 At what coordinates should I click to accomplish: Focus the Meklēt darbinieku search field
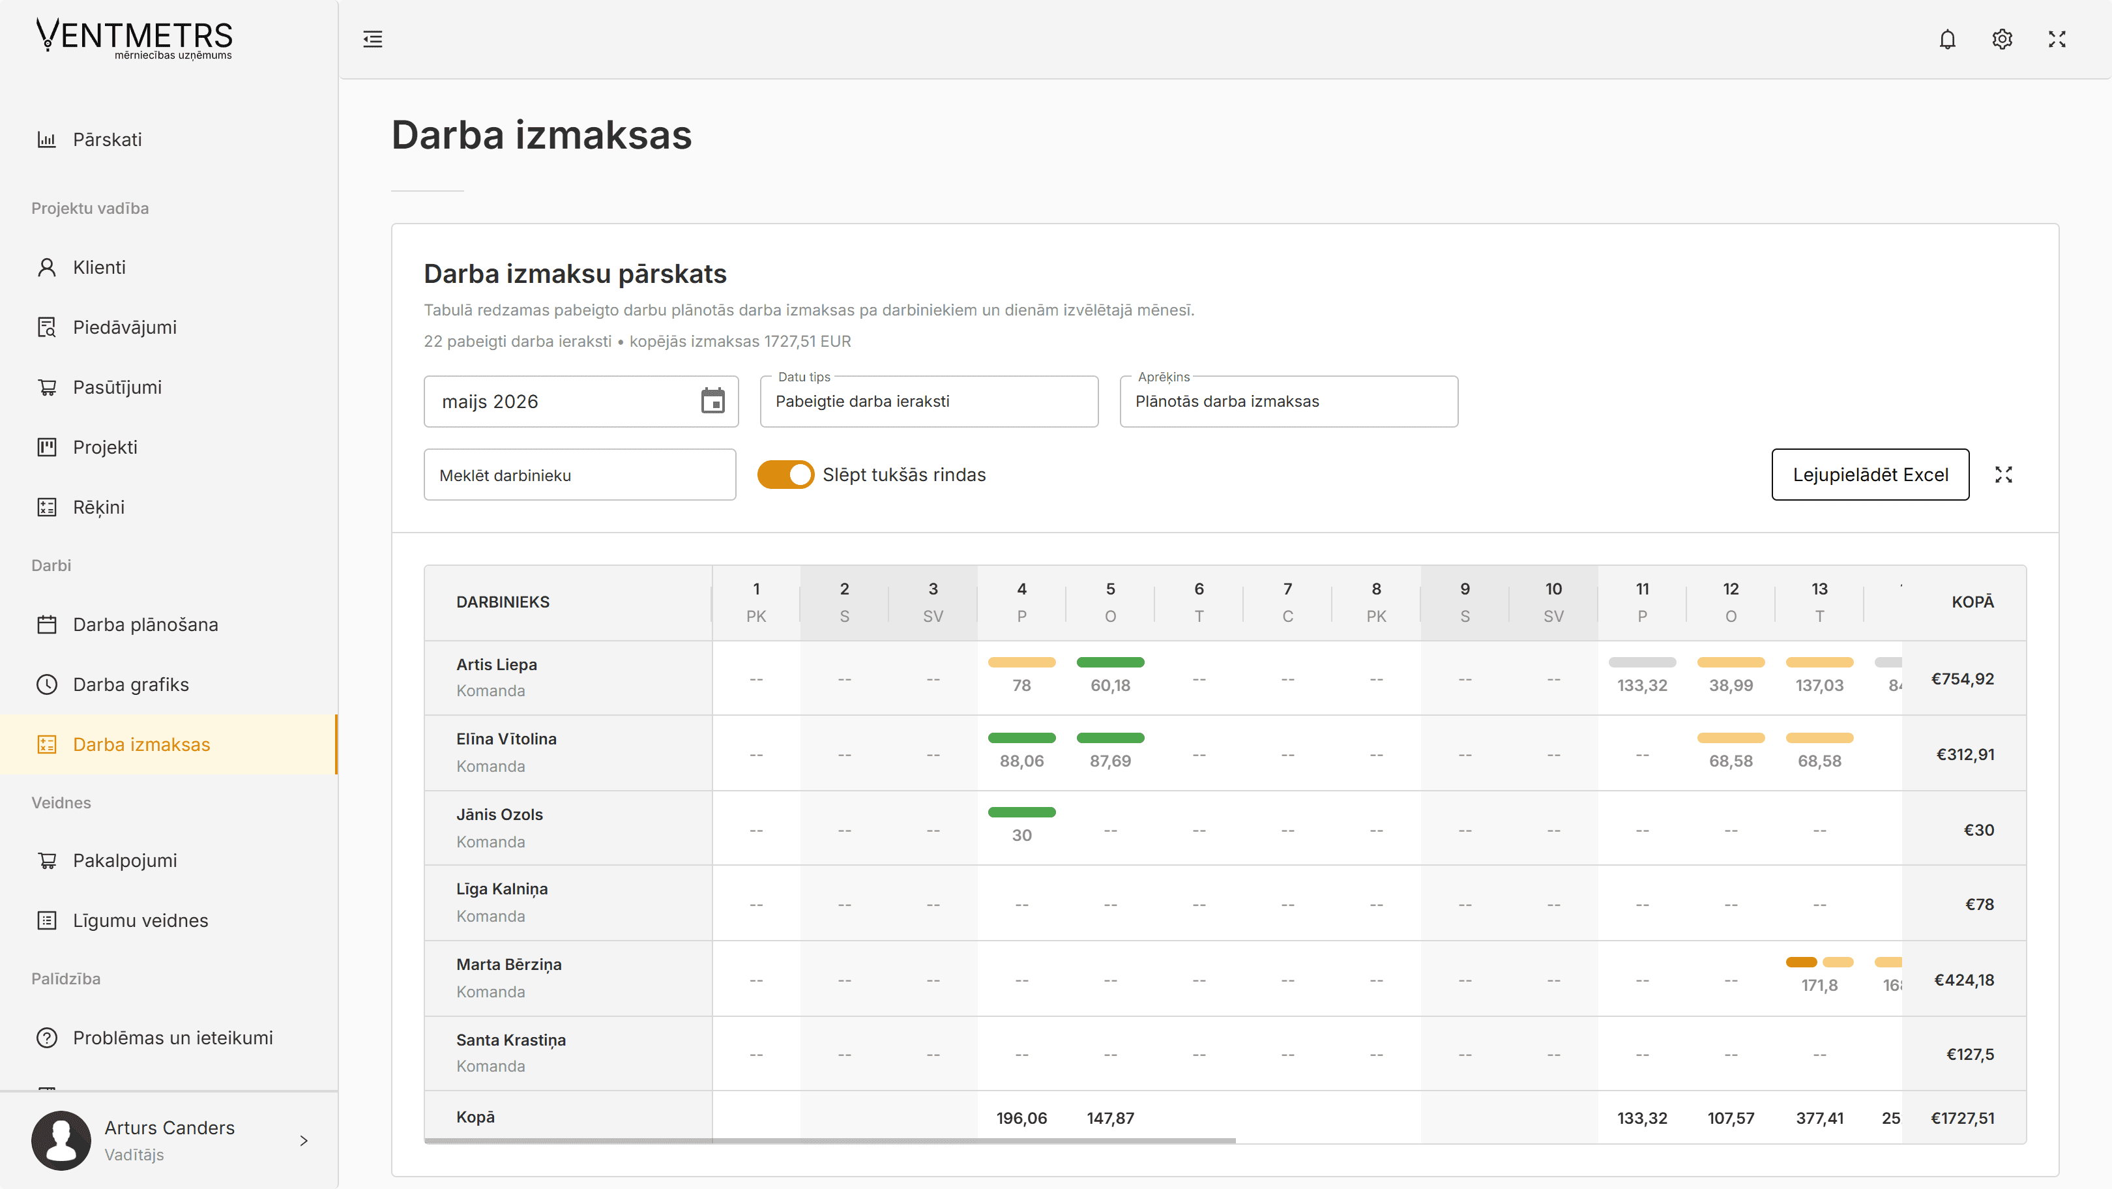(579, 474)
